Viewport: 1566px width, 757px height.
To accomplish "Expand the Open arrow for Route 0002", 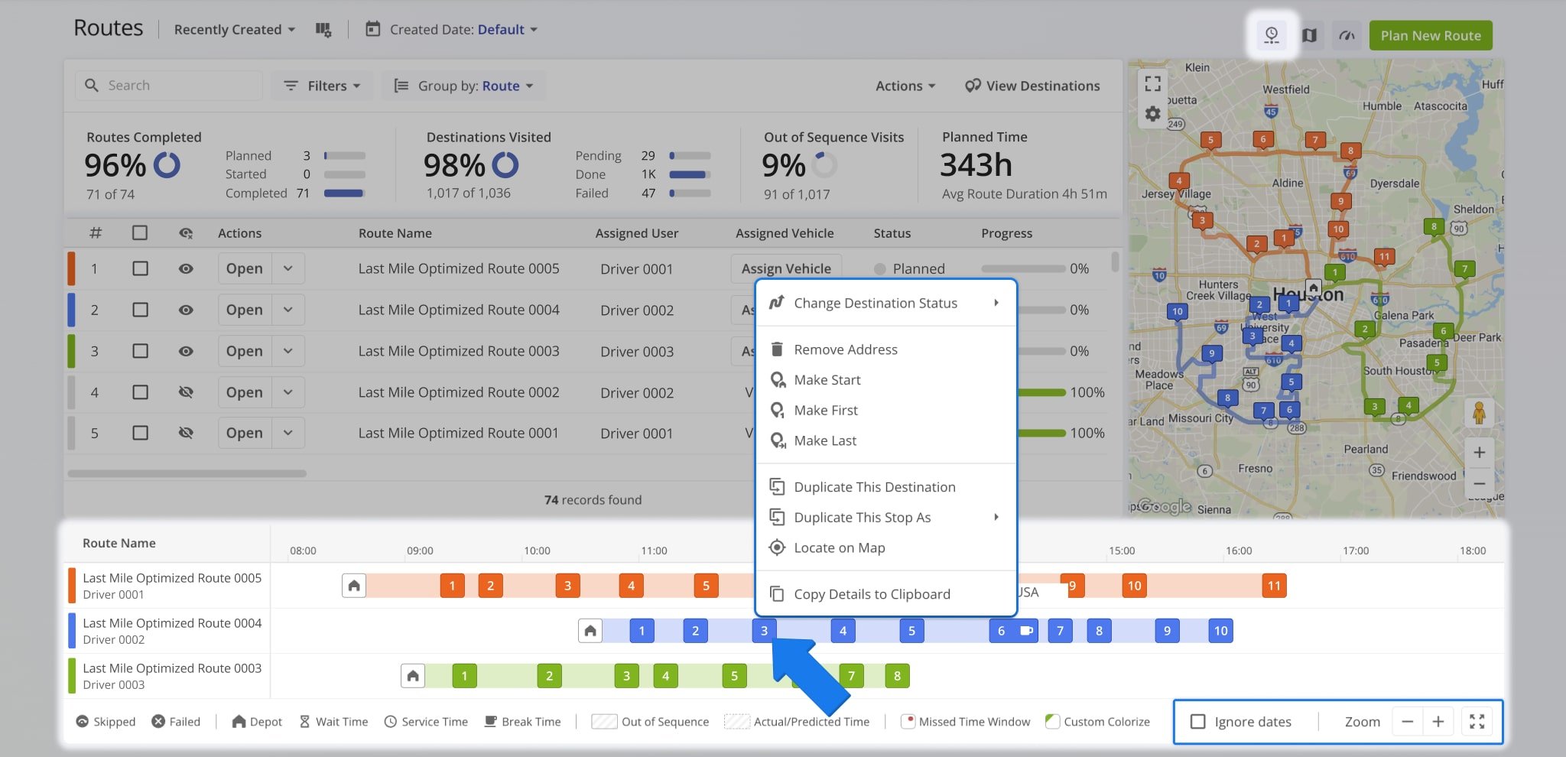I will 288,392.
